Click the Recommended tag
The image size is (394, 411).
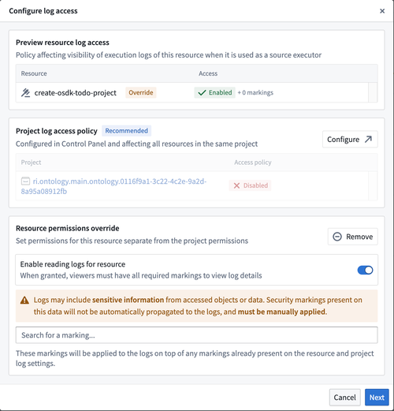point(127,131)
